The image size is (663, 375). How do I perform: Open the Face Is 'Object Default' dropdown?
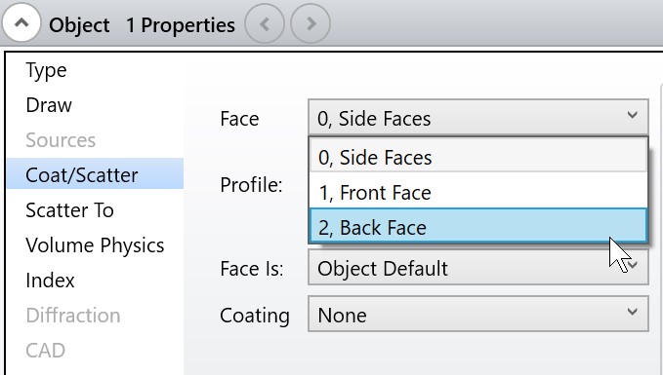pos(478,267)
